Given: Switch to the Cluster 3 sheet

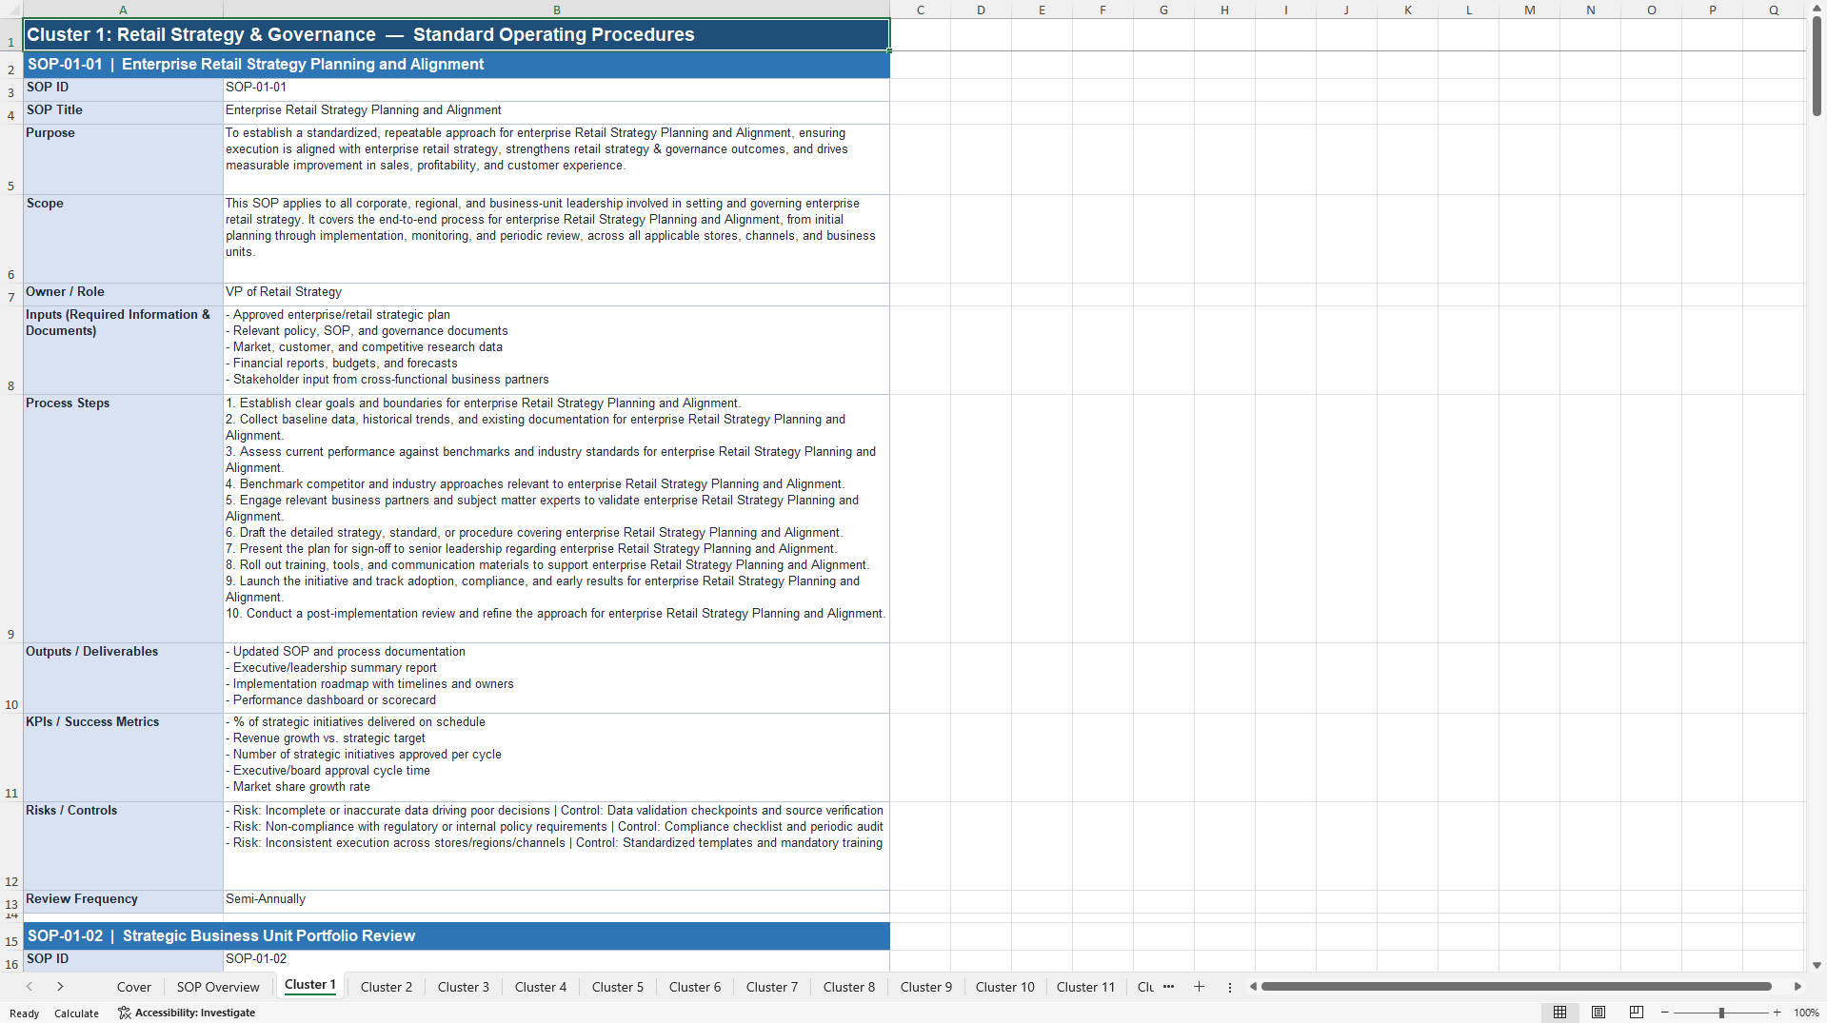Looking at the screenshot, I should click(x=464, y=987).
